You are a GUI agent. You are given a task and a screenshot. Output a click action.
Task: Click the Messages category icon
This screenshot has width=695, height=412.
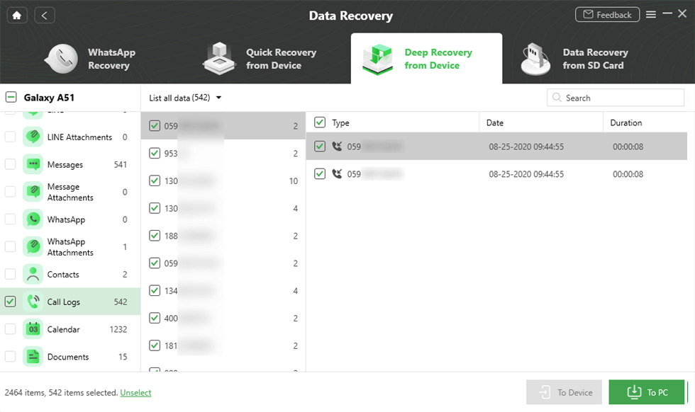33,164
